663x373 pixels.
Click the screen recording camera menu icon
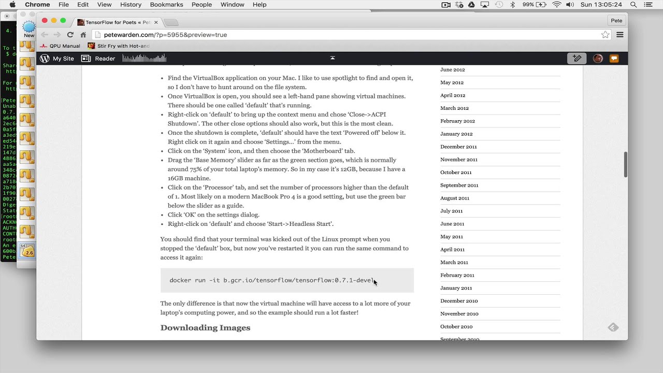(445, 5)
